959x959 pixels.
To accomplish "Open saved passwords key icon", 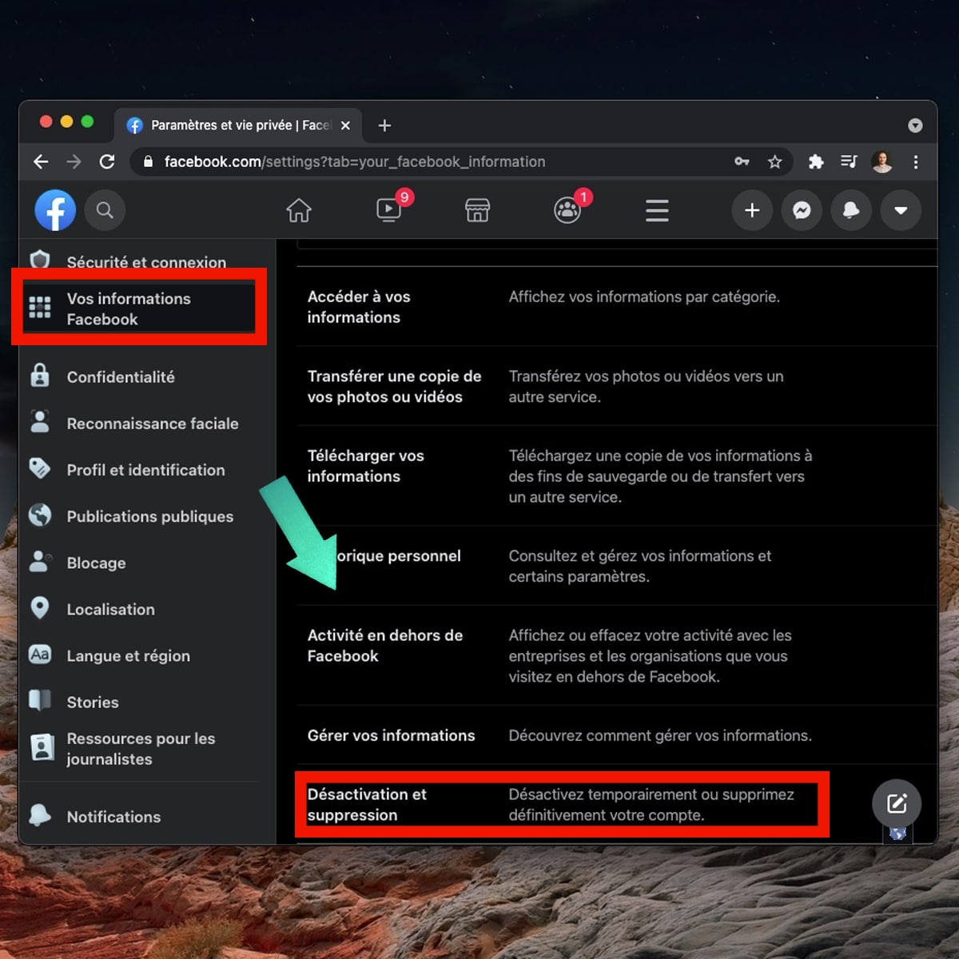I will (742, 161).
